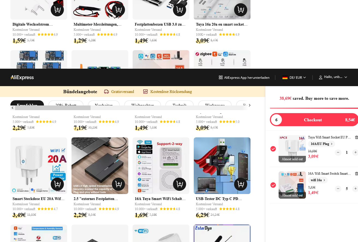Open 16A/EU Plug variant selector
This screenshot has height=242, width=358.
pyautogui.click(x=321, y=144)
